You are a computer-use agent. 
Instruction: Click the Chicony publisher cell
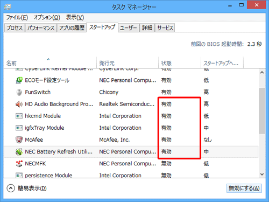click(x=109, y=92)
